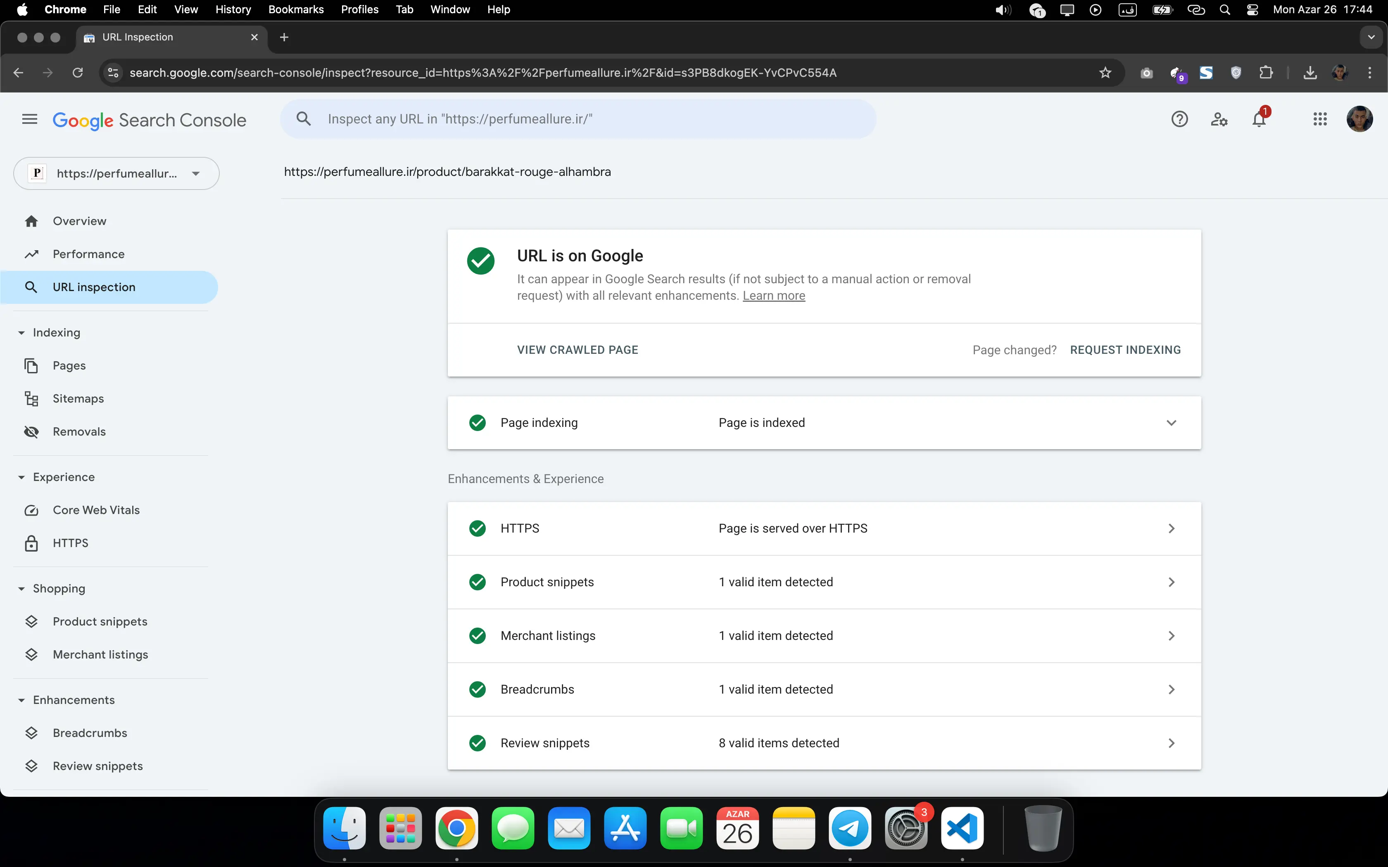Open Users and settings icon
The image size is (1388, 867).
[1219, 119]
